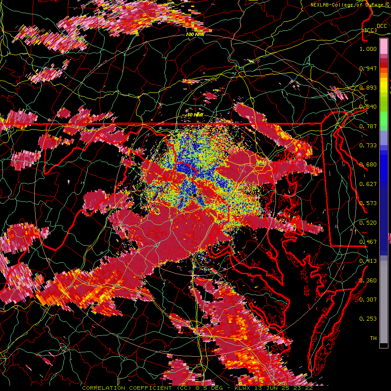Click the Correlation Coefficient caption at bottom
This screenshot has height=391, width=391.
197,388
